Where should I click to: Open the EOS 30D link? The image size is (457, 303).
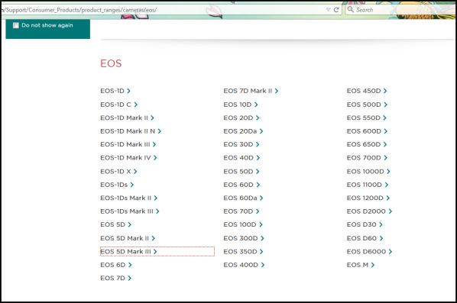pos(241,144)
